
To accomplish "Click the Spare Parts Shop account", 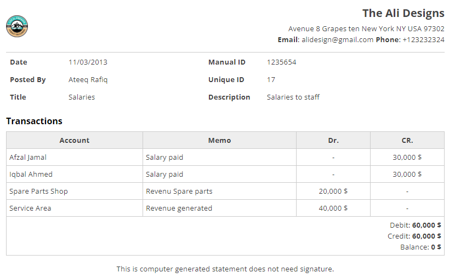I will click(38, 191).
